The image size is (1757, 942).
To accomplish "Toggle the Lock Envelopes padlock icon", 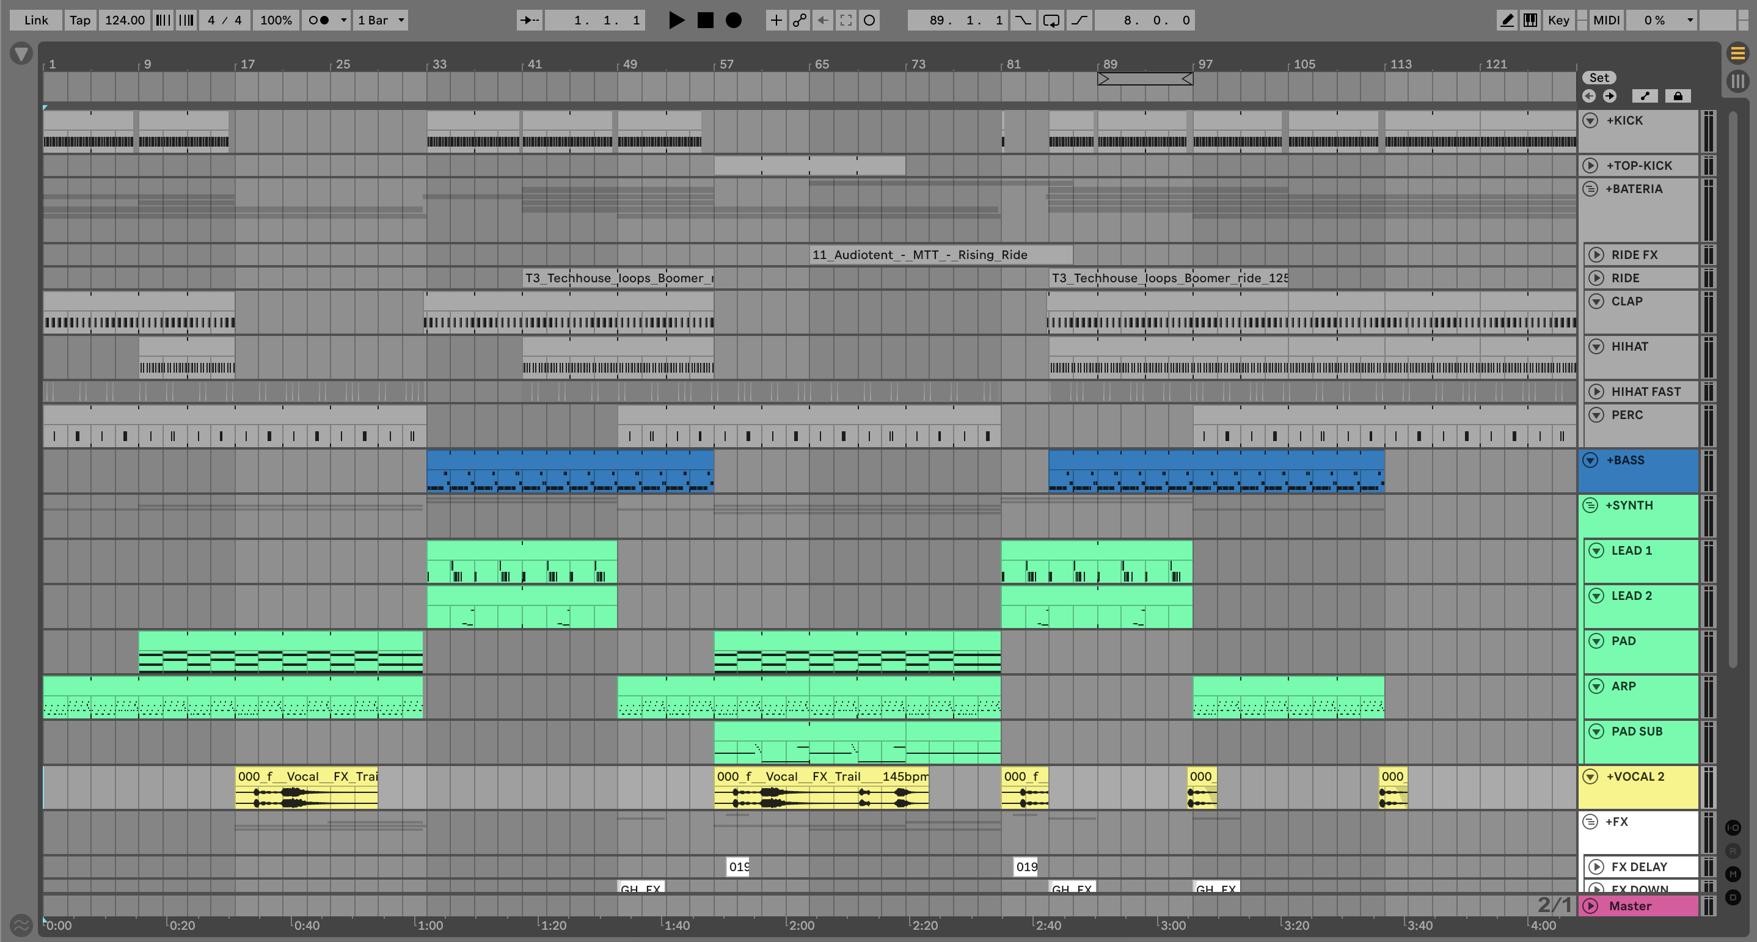I will click(1678, 96).
